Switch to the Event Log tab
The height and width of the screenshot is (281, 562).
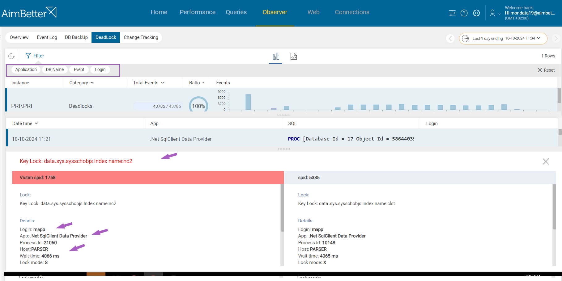[47, 37]
